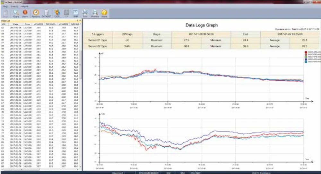Sort the Data List by Date column header
The image size is (321, 174).
(15, 24)
